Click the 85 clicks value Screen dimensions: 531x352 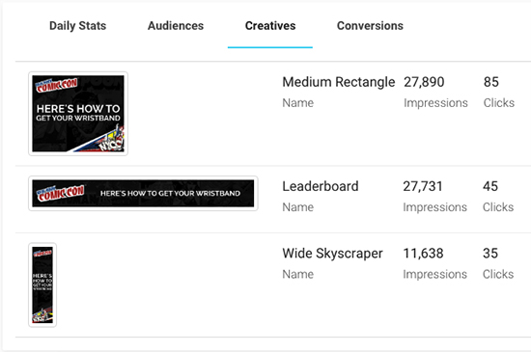491,82
